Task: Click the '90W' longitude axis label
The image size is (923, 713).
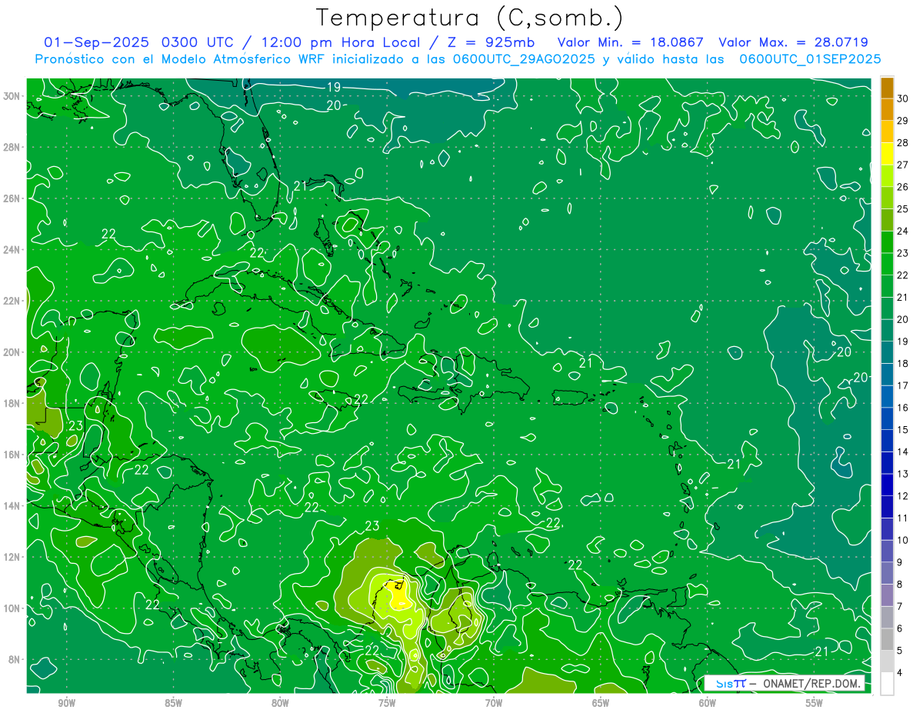Action: (x=67, y=703)
